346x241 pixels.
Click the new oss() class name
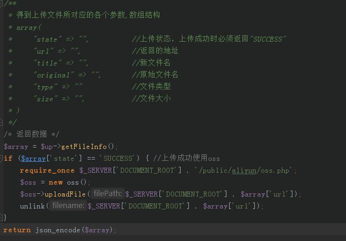(x=72, y=182)
